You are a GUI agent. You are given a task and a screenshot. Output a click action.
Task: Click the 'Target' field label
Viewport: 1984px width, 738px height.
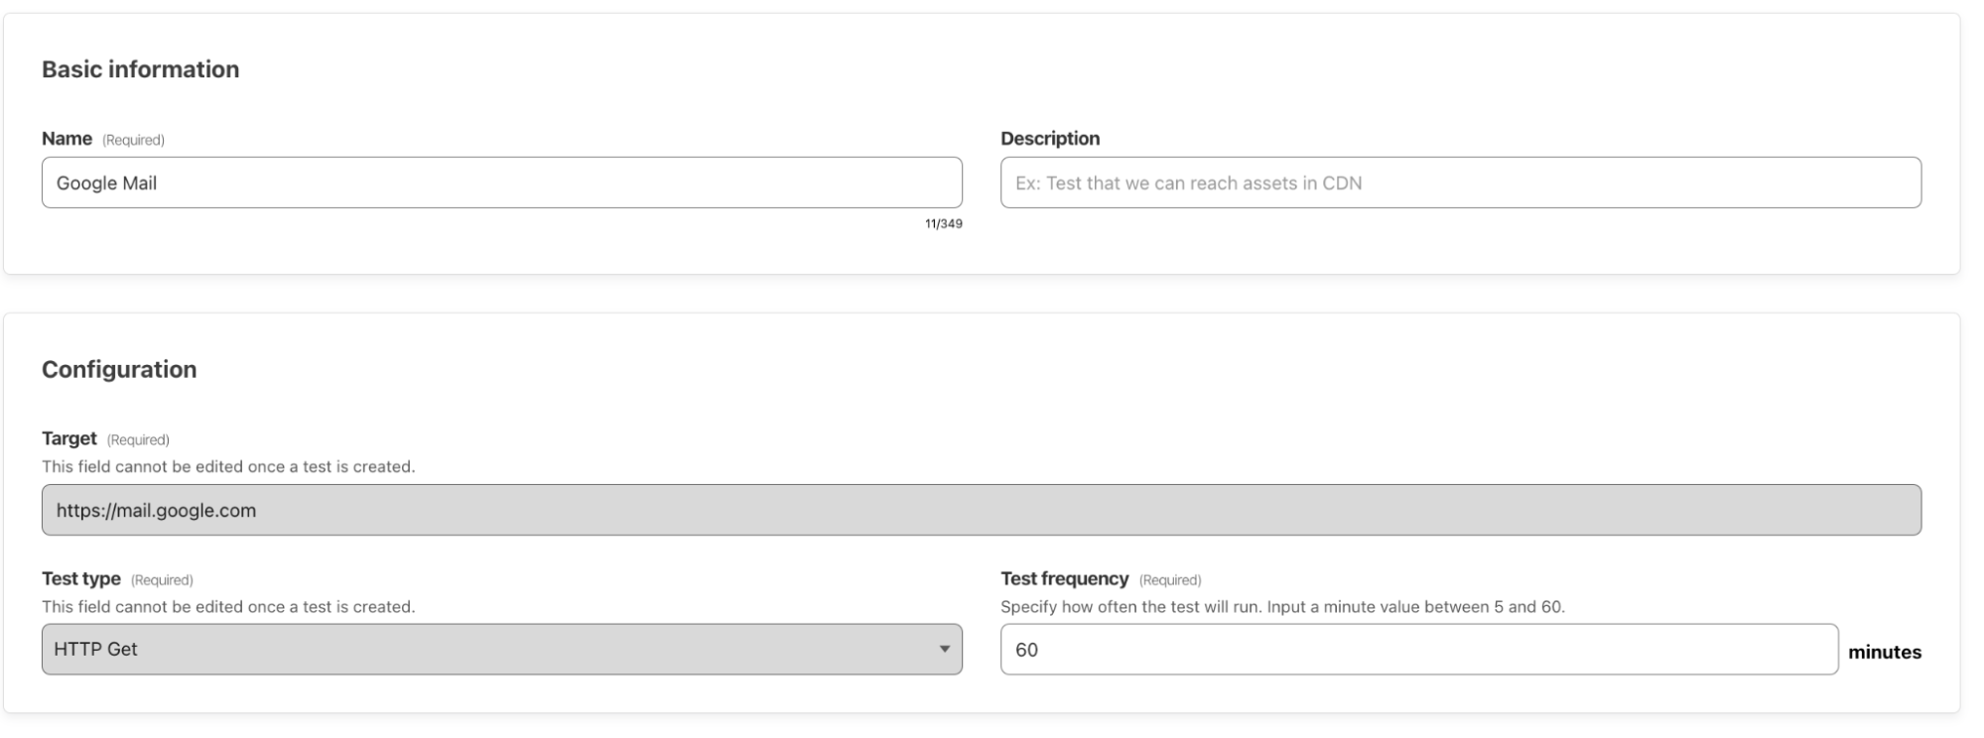(x=69, y=438)
